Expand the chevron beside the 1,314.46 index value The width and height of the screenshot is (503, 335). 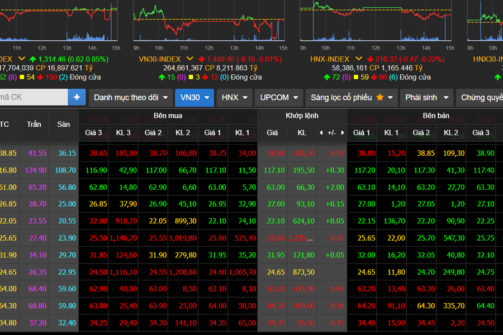(x=21, y=59)
